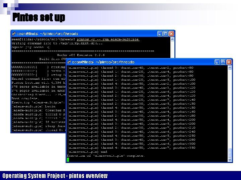
Task: Click the '(alarm-multiple) end' line
Action: click(x=87, y=152)
